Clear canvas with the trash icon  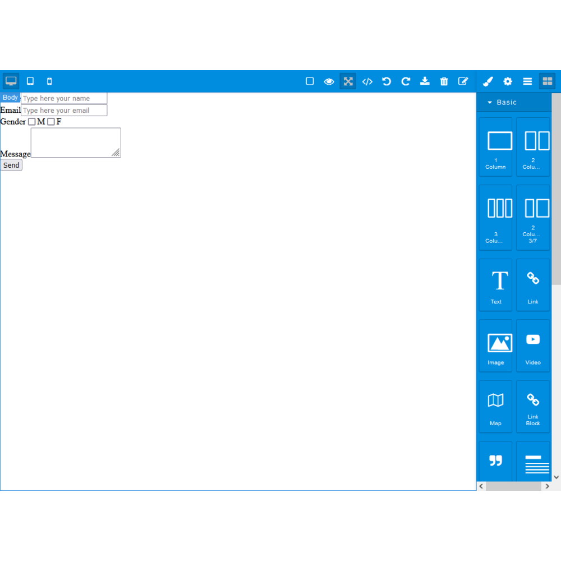coord(444,81)
